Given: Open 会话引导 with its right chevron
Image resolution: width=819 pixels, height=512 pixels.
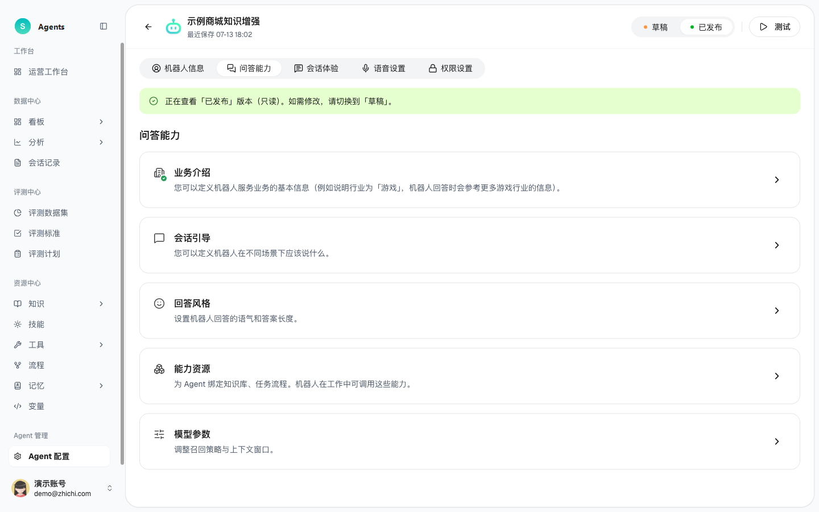Looking at the screenshot, I should (777, 245).
